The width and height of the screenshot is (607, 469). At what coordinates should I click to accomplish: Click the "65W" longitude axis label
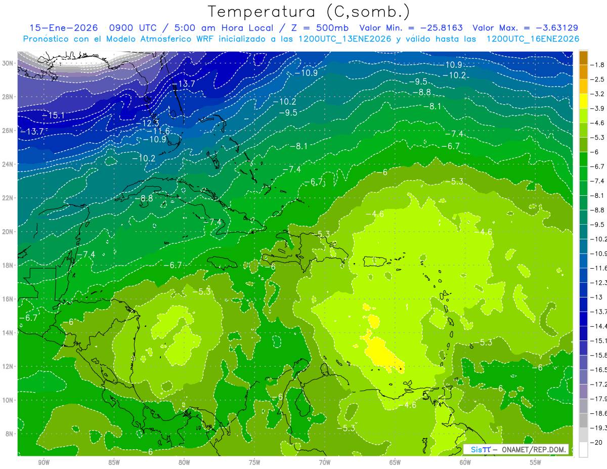[x=395, y=463]
